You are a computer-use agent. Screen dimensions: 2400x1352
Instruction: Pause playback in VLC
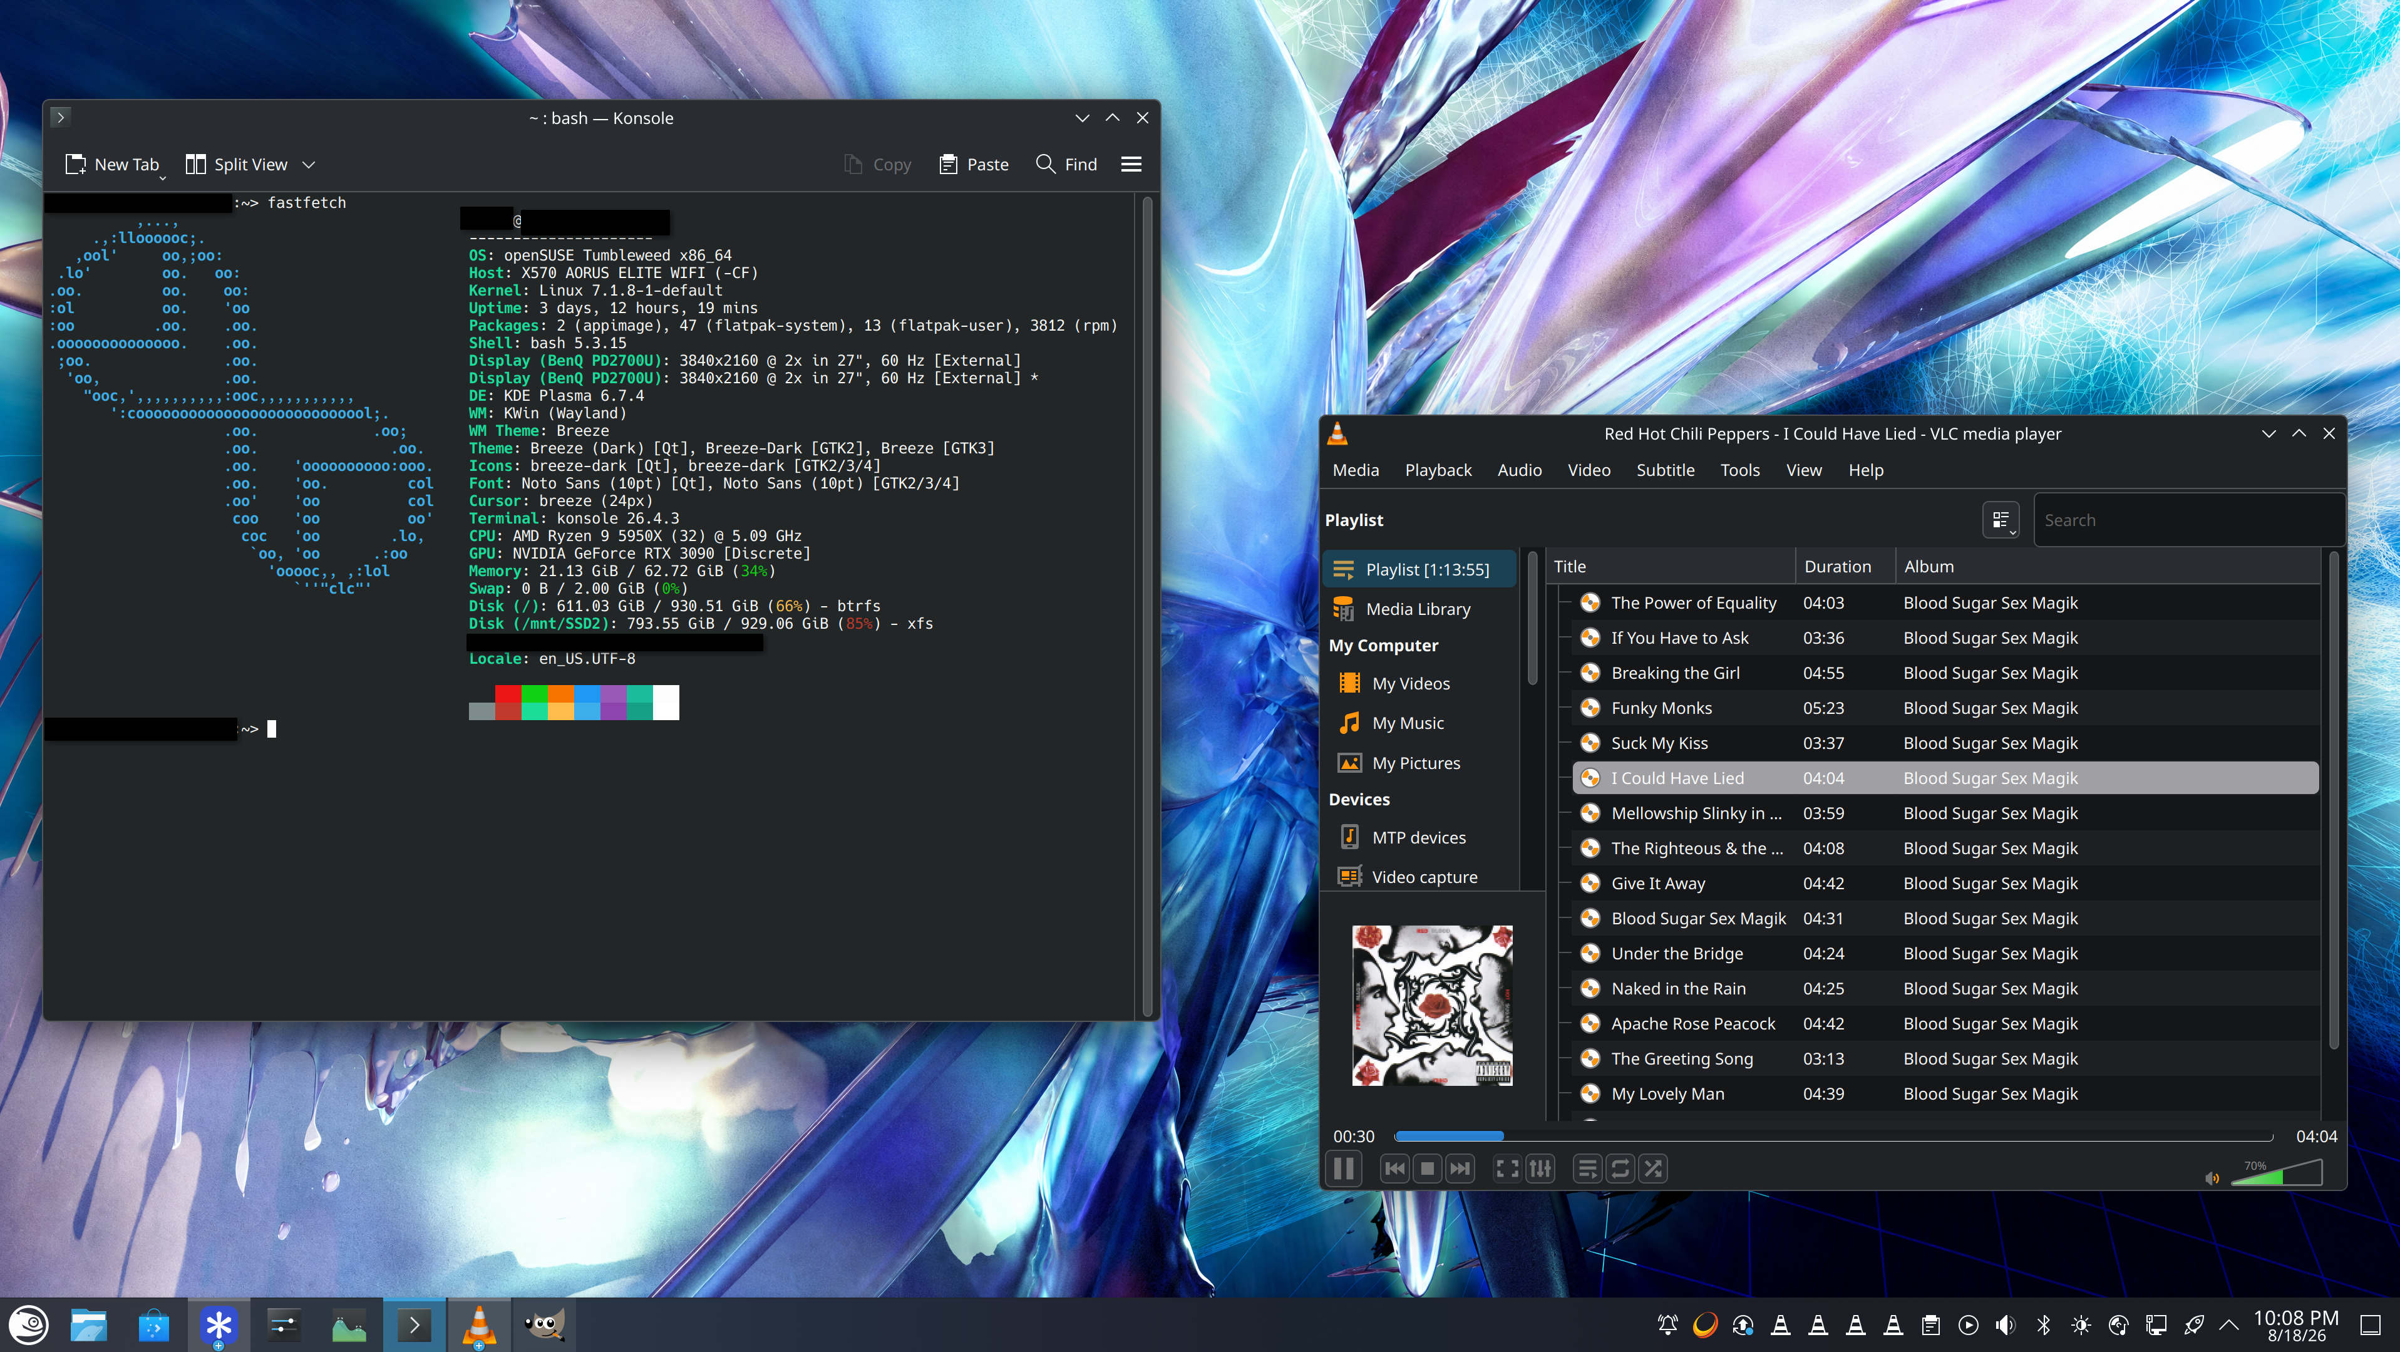coord(1342,1169)
